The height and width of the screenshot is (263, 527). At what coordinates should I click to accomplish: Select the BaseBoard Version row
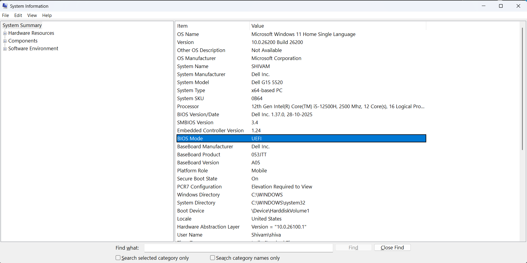click(301, 163)
